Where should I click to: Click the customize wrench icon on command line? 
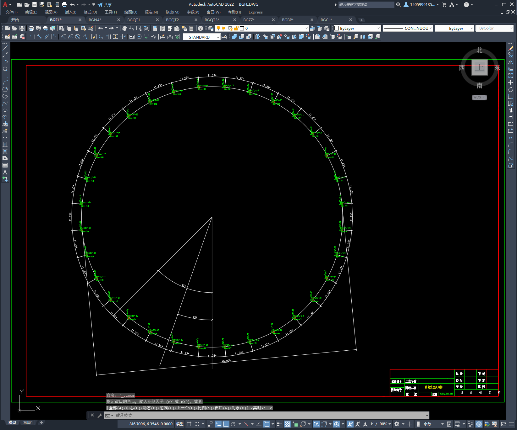point(100,415)
